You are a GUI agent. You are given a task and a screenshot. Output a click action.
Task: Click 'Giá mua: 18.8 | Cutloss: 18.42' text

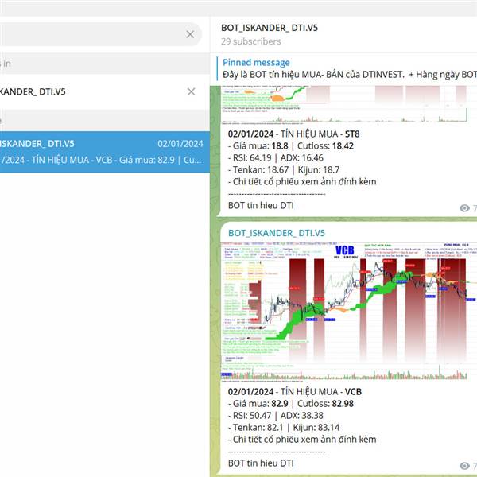point(291,146)
